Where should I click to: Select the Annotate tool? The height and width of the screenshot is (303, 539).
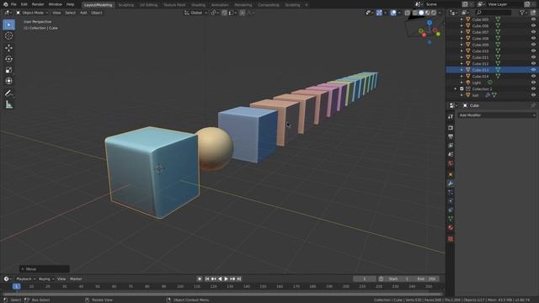click(9, 93)
